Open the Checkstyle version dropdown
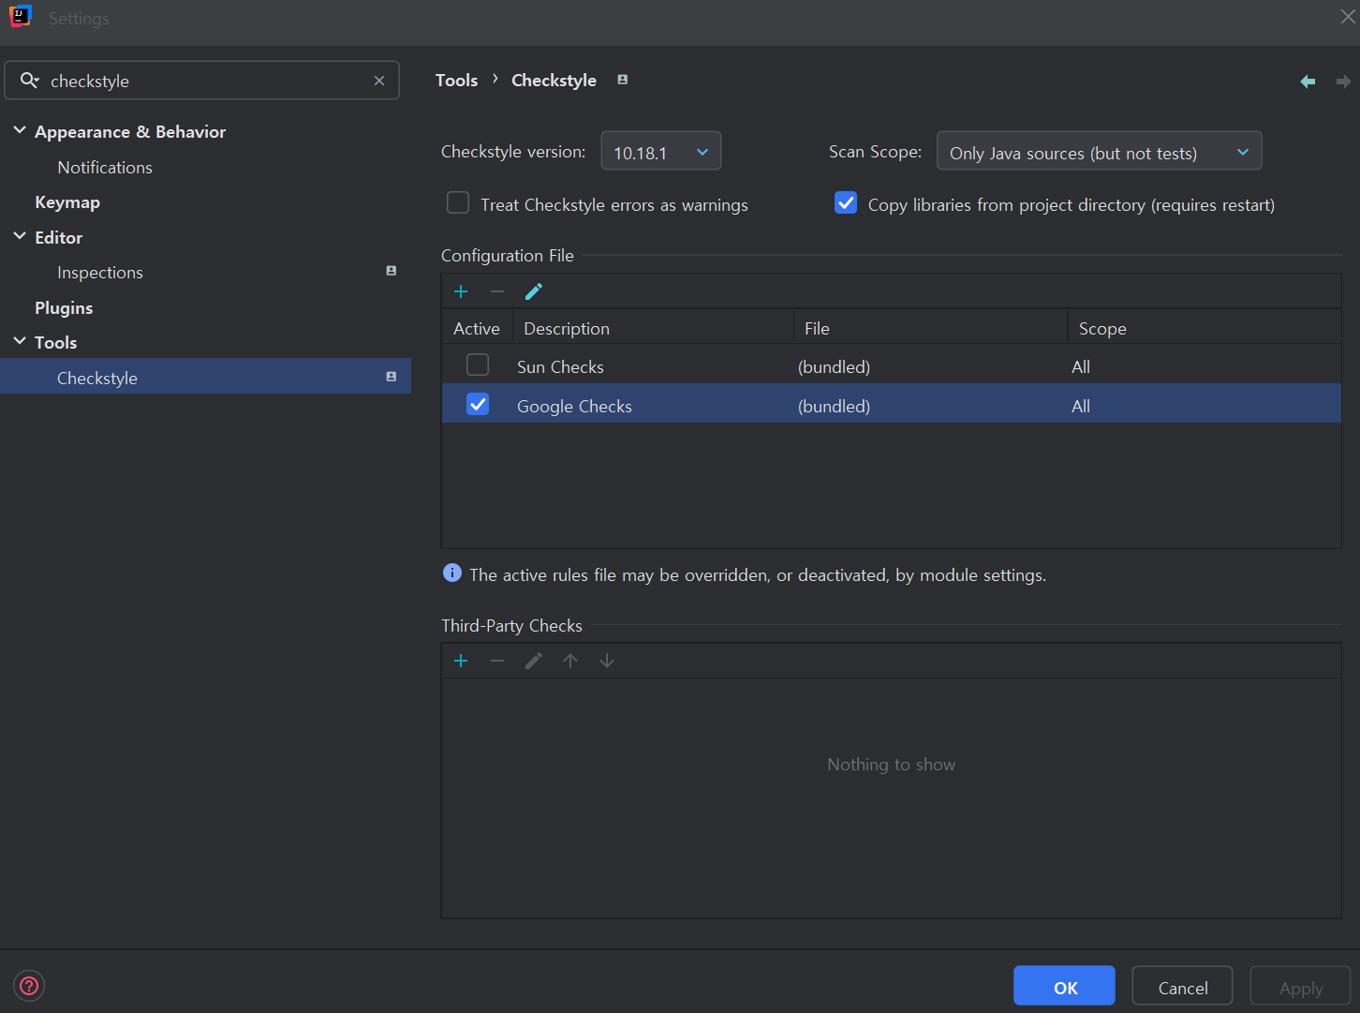Viewport: 1360px width, 1013px height. pyautogui.click(x=661, y=151)
